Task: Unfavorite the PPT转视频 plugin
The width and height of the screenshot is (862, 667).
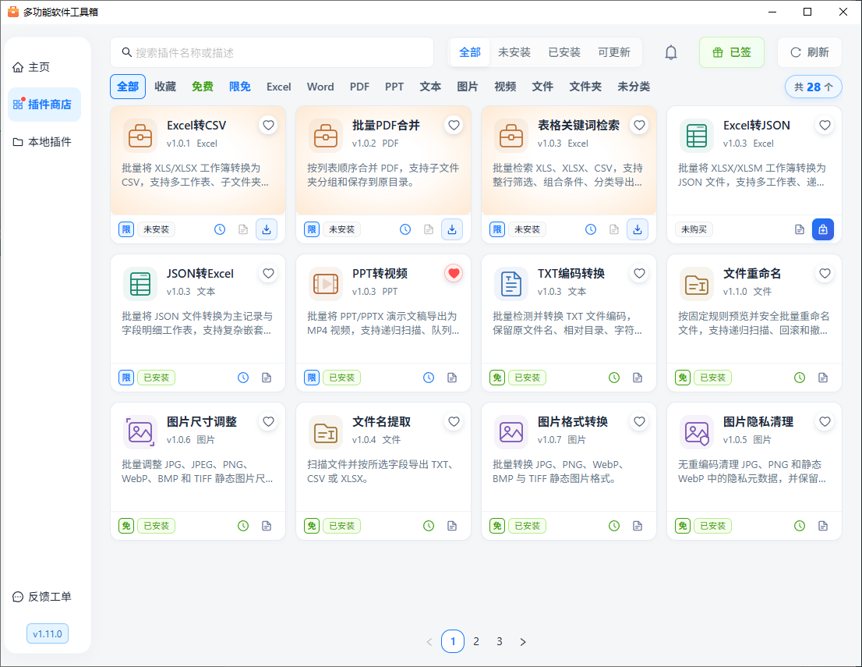Action: pyautogui.click(x=454, y=274)
